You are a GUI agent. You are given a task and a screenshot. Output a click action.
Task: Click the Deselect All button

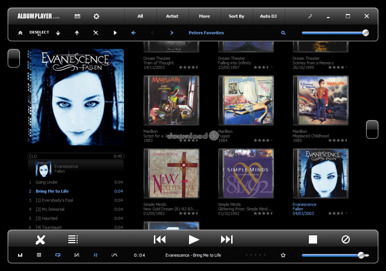click(x=39, y=33)
